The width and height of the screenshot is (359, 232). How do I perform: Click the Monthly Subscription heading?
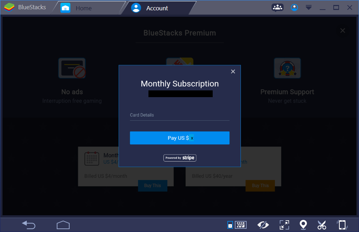[x=180, y=84]
